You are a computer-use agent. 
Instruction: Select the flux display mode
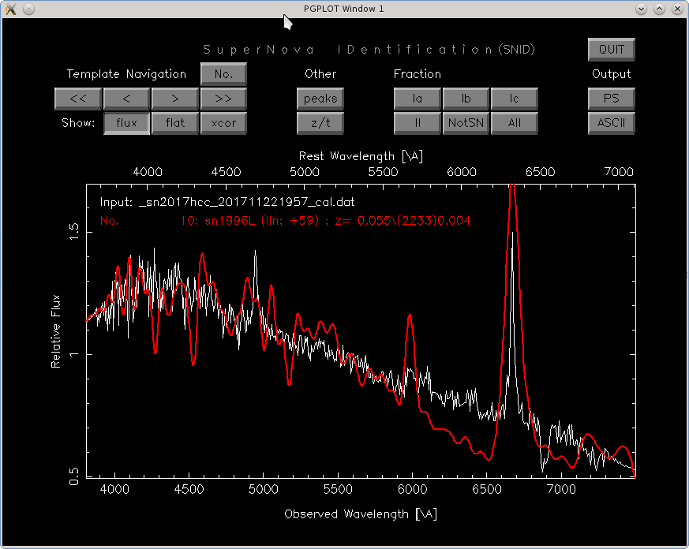click(x=126, y=123)
